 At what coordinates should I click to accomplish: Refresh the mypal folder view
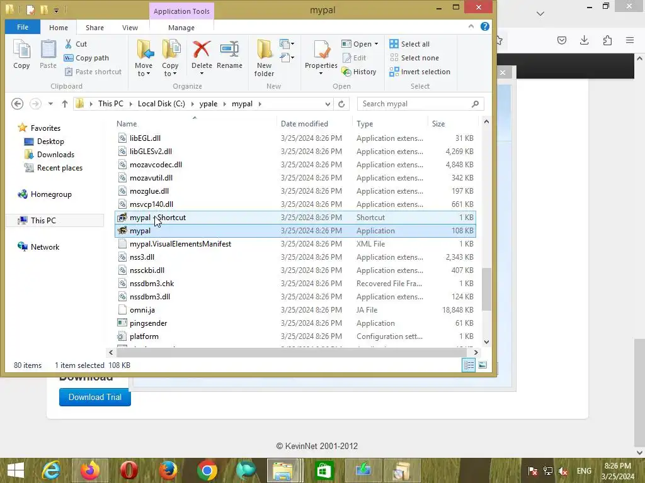coord(341,104)
